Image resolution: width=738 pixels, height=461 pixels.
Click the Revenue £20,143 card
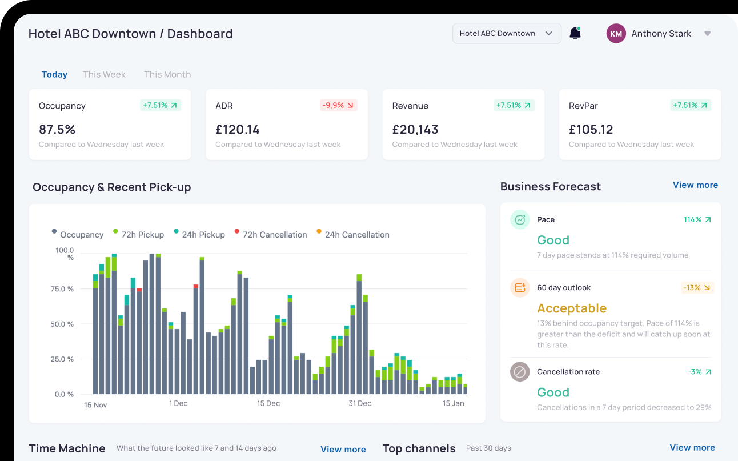463,125
